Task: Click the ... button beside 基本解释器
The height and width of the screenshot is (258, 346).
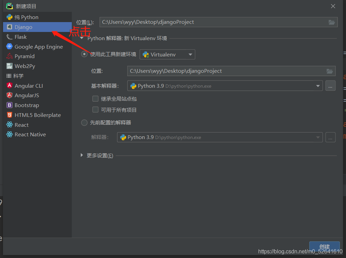Action: point(330,86)
